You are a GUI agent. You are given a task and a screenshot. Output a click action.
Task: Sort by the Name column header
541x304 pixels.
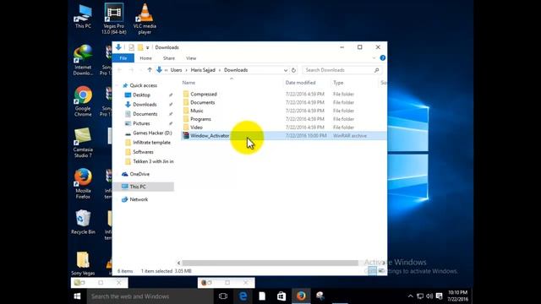coord(189,83)
